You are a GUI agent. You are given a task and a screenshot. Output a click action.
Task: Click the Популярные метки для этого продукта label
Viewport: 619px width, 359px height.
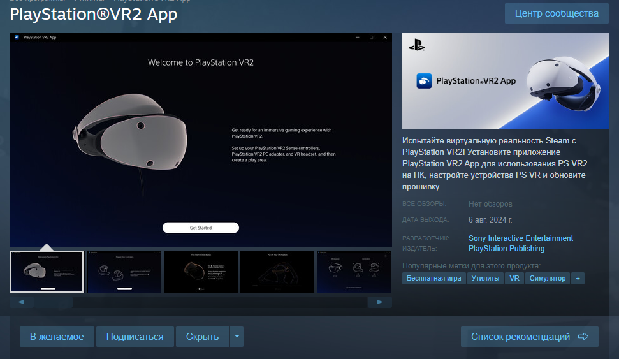471,266
